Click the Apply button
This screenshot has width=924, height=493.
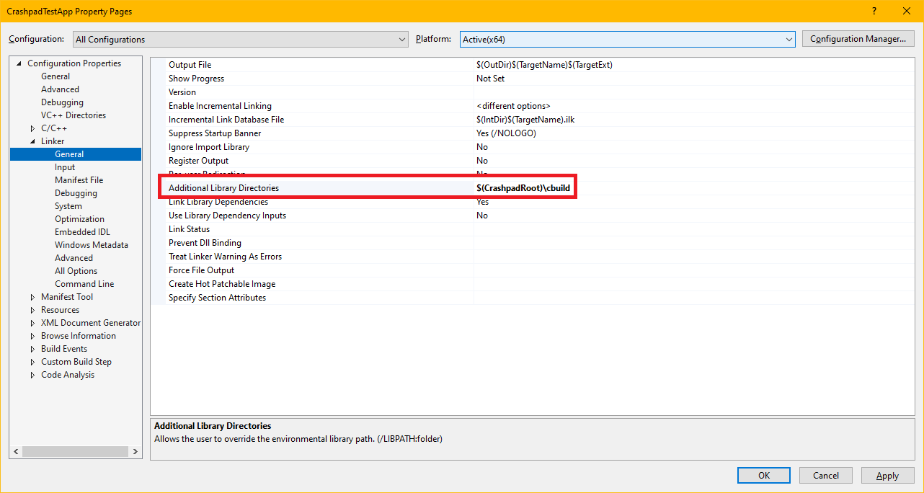click(x=887, y=476)
